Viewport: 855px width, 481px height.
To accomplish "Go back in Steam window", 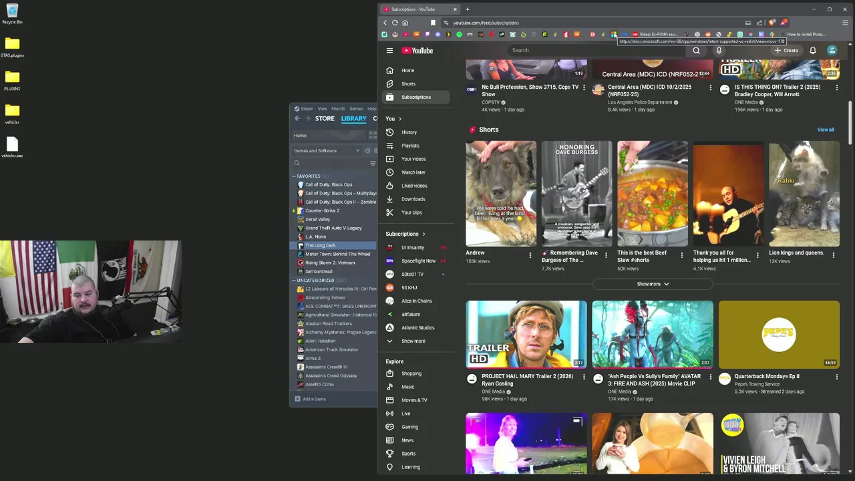I will pos(297,118).
